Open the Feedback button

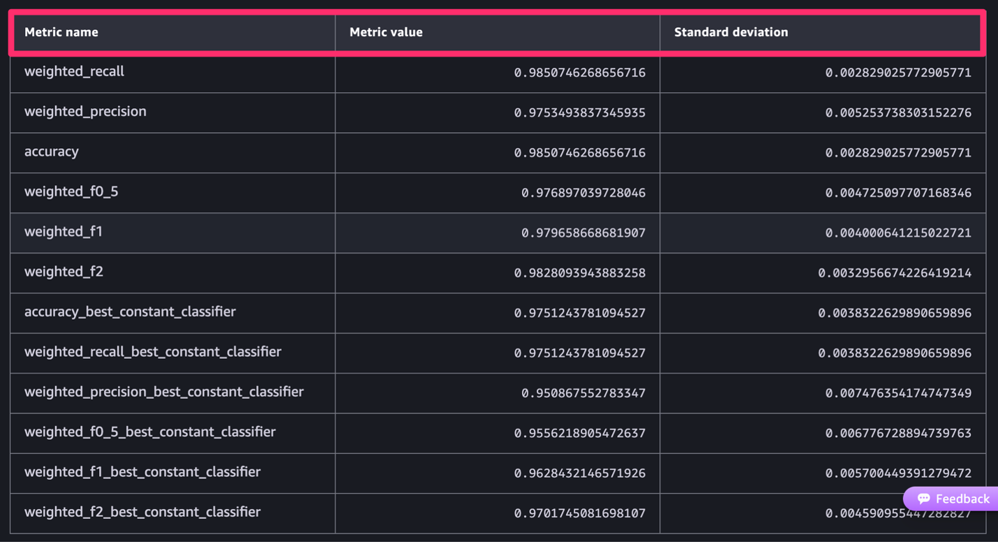952,499
